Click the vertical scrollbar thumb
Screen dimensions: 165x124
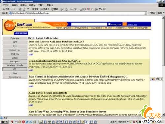[163, 42]
